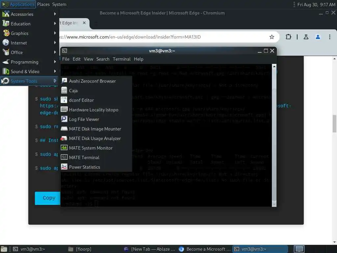Open the browser three-dot menu
The height and width of the screenshot is (253, 337).
(329, 37)
